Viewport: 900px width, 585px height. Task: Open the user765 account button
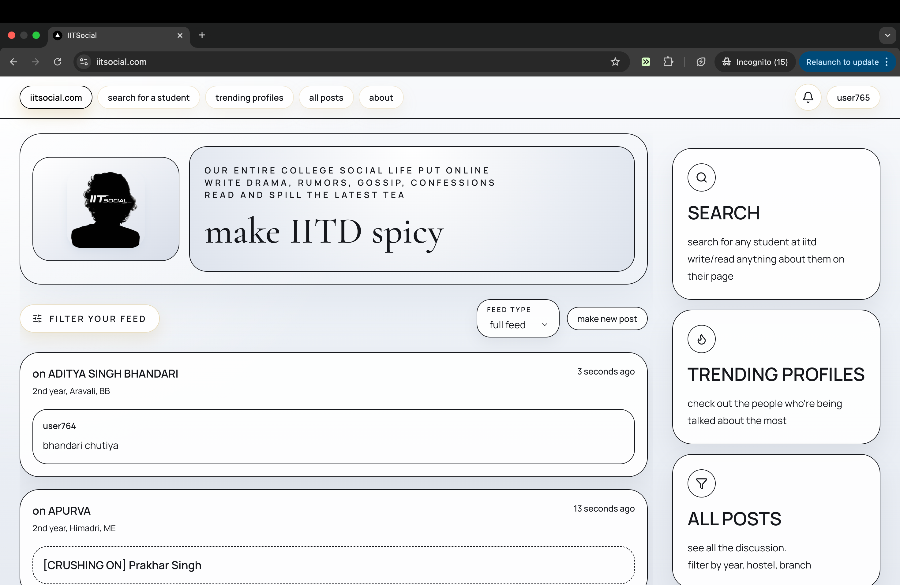coord(853,98)
